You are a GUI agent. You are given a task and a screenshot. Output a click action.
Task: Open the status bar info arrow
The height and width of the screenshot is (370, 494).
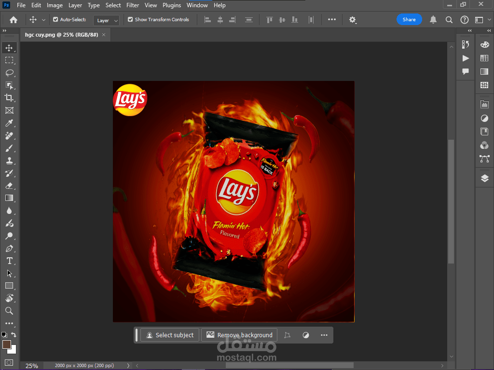click(x=128, y=366)
